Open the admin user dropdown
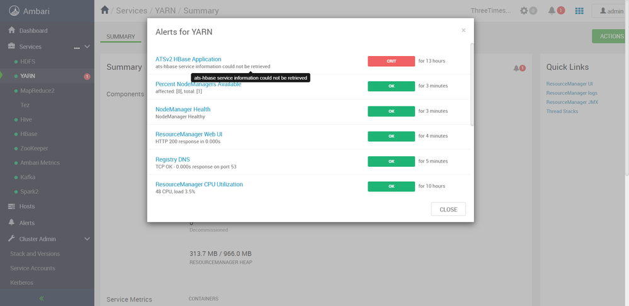Image resolution: width=629 pixels, height=306 pixels. [x=611, y=11]
